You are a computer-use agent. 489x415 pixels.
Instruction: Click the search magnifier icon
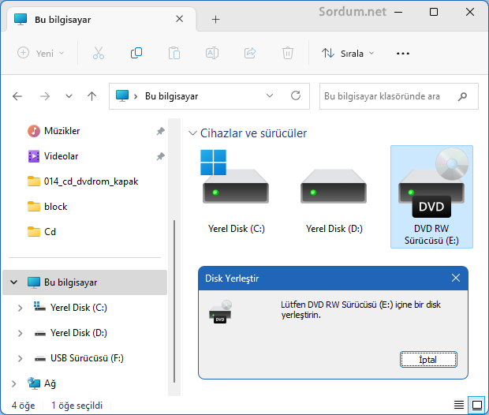pyautogui.click(x=462, y=96)
